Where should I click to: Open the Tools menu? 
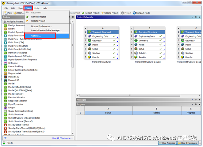(x=28, y=8)
